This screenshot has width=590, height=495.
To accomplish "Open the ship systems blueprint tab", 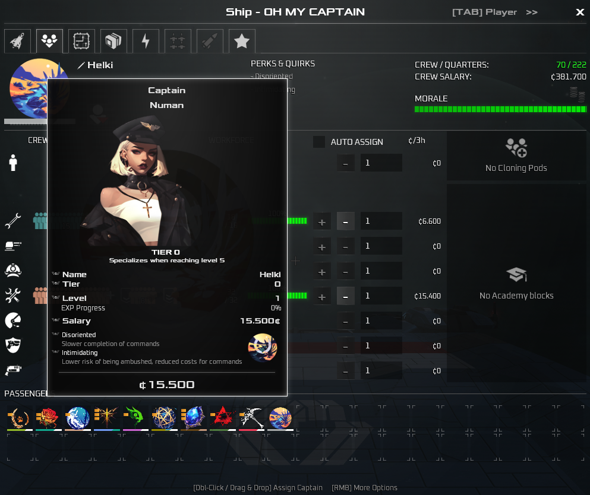I will pos(81,41).
